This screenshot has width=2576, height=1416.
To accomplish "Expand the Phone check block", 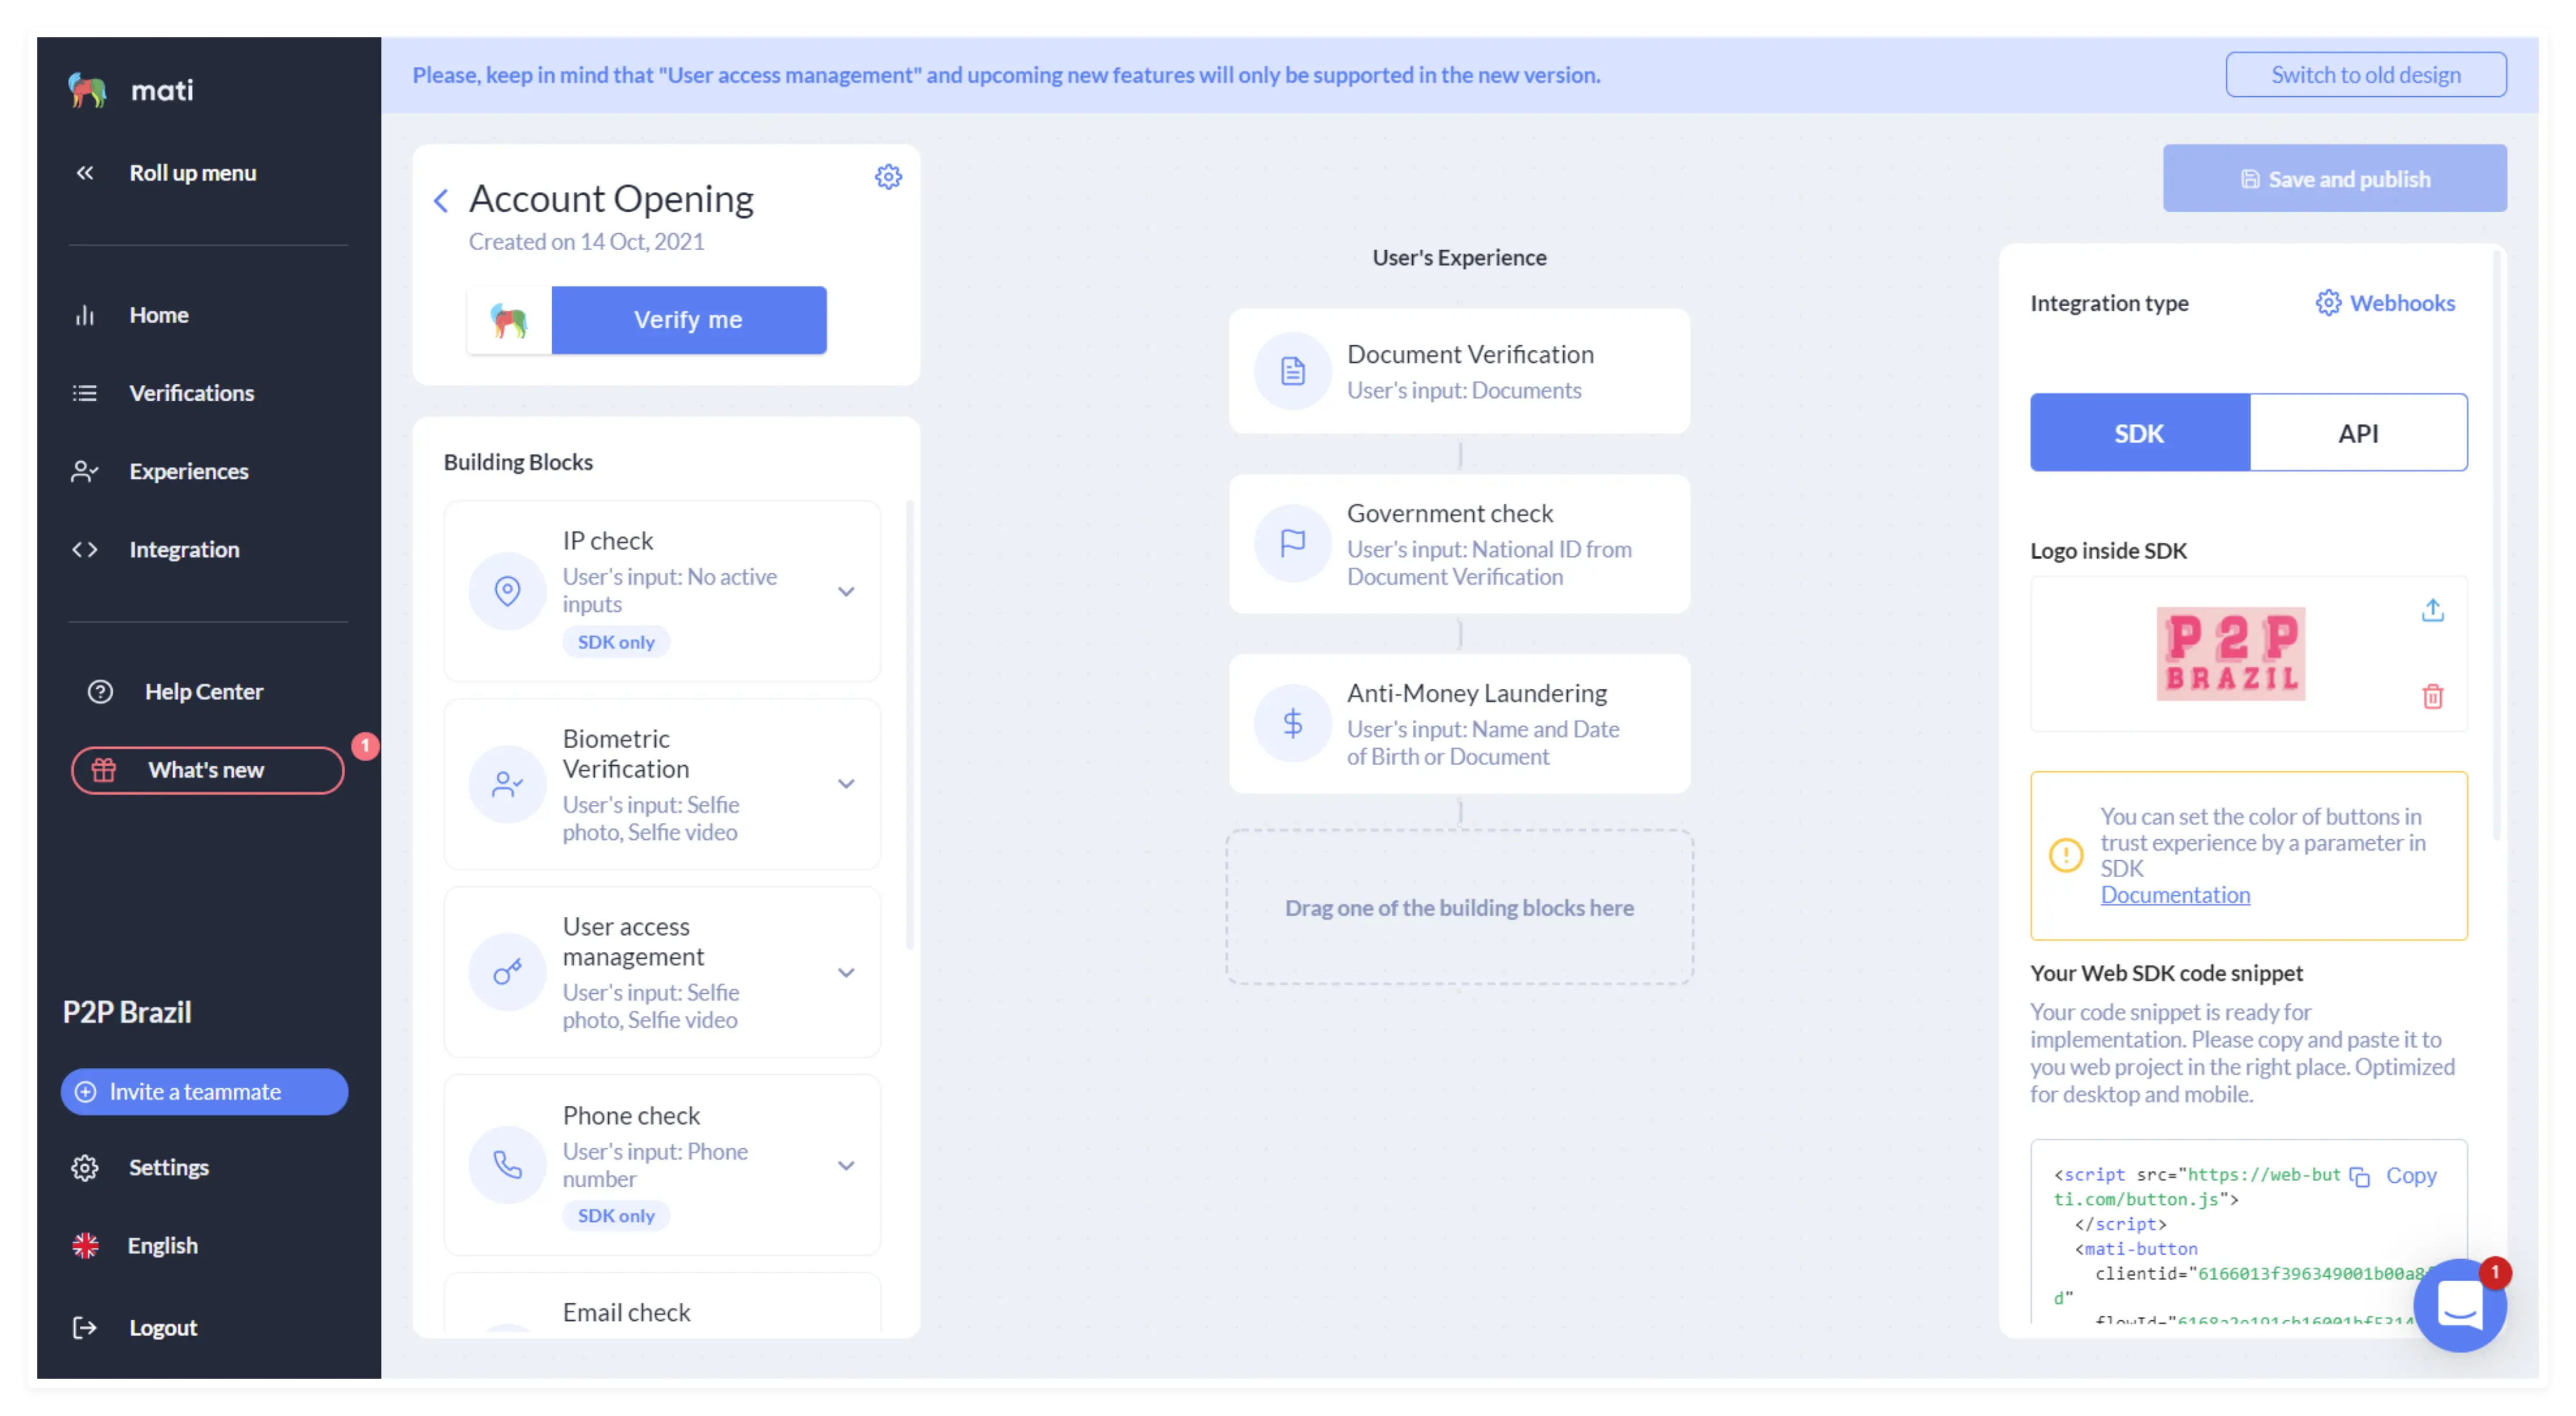I will coord(847,1165).
